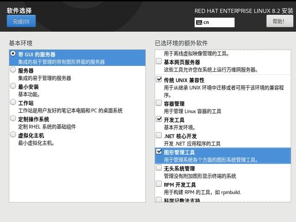
Task: Click the 已选环境的额外软件 heading
Action: click(x=181, y=43)
